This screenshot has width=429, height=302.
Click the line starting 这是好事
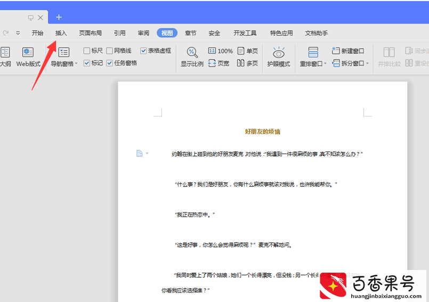[x=233, y=245]
